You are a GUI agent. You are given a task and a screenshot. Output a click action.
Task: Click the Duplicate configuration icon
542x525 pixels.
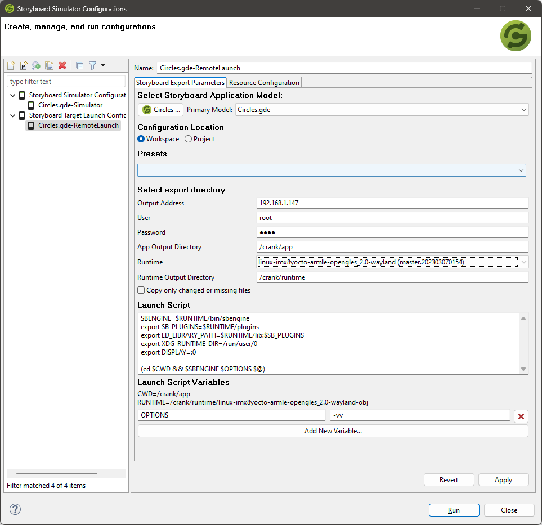click(50, 65)
